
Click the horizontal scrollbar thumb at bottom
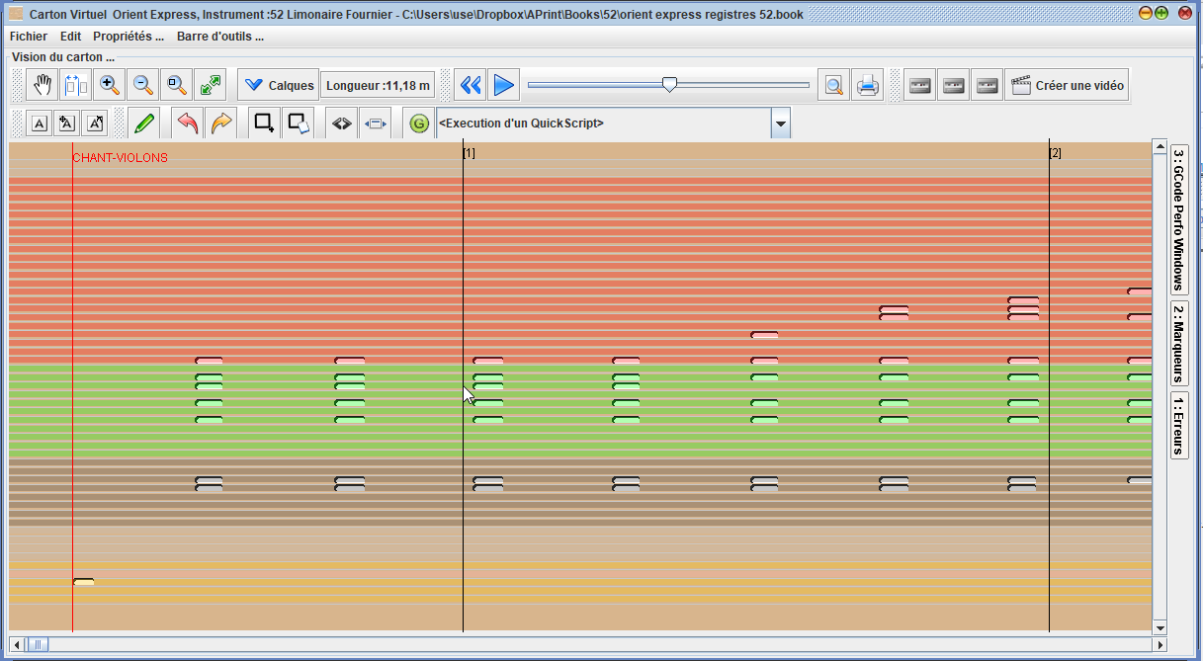coord(38,645)
